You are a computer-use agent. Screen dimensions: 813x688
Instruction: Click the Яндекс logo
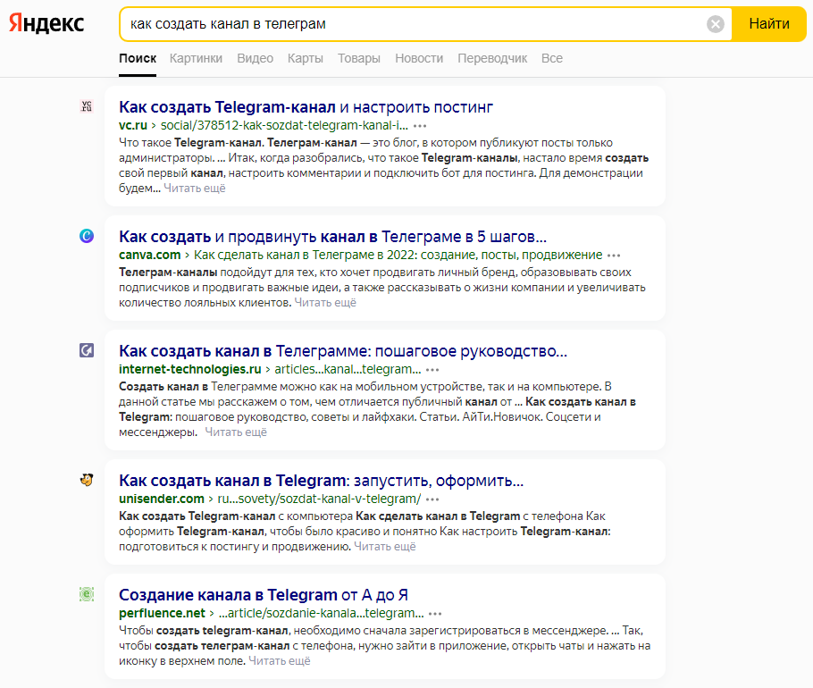46,23
